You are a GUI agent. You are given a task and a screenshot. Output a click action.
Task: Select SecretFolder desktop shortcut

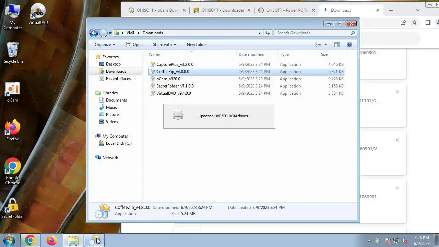tap(13, 209)
